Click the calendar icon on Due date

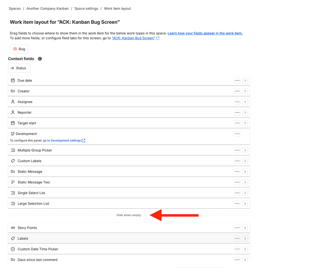(13, 80)
